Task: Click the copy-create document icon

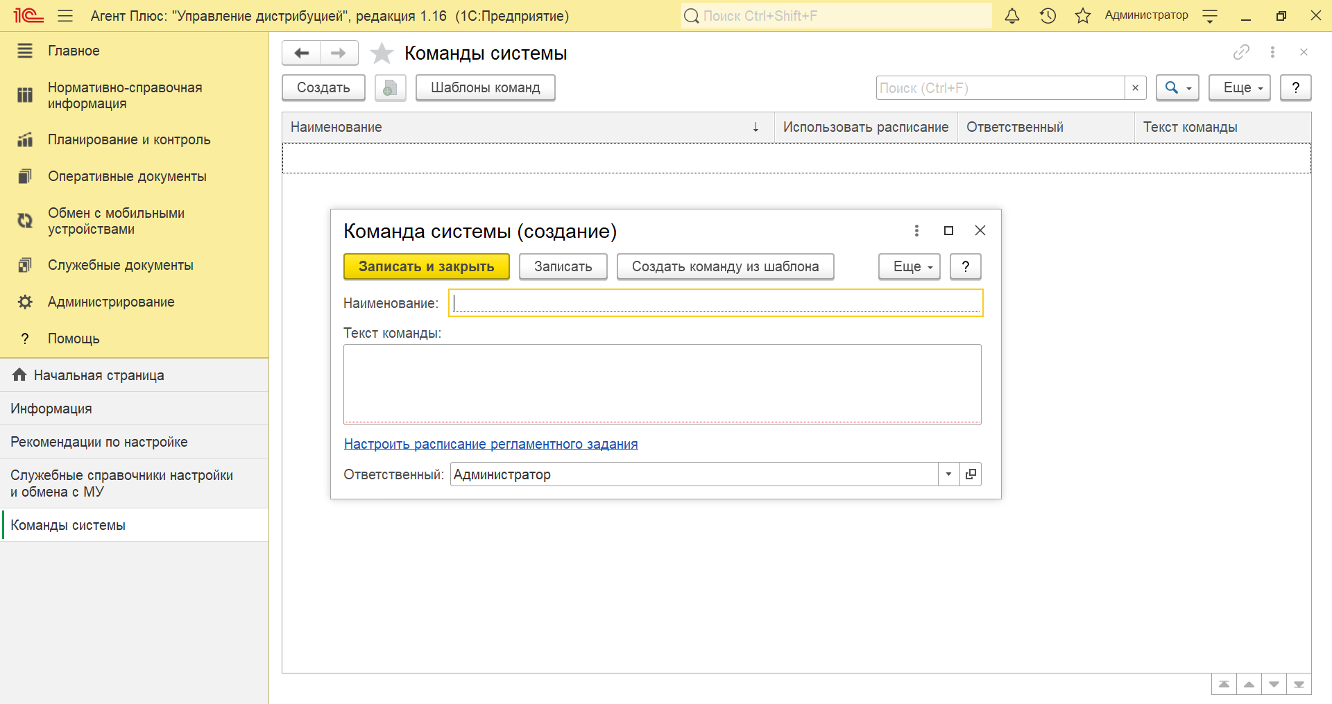Action: click(390, 87)
